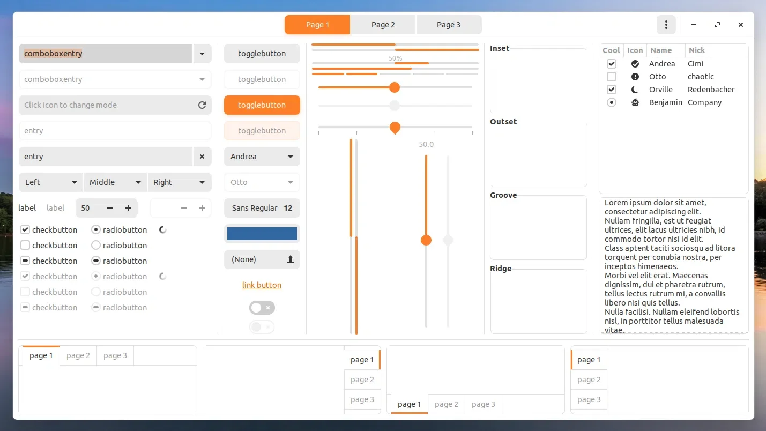Click the minus icon beside value 50
The width and height of the screenshot is (766, 431).
[110, 208]
